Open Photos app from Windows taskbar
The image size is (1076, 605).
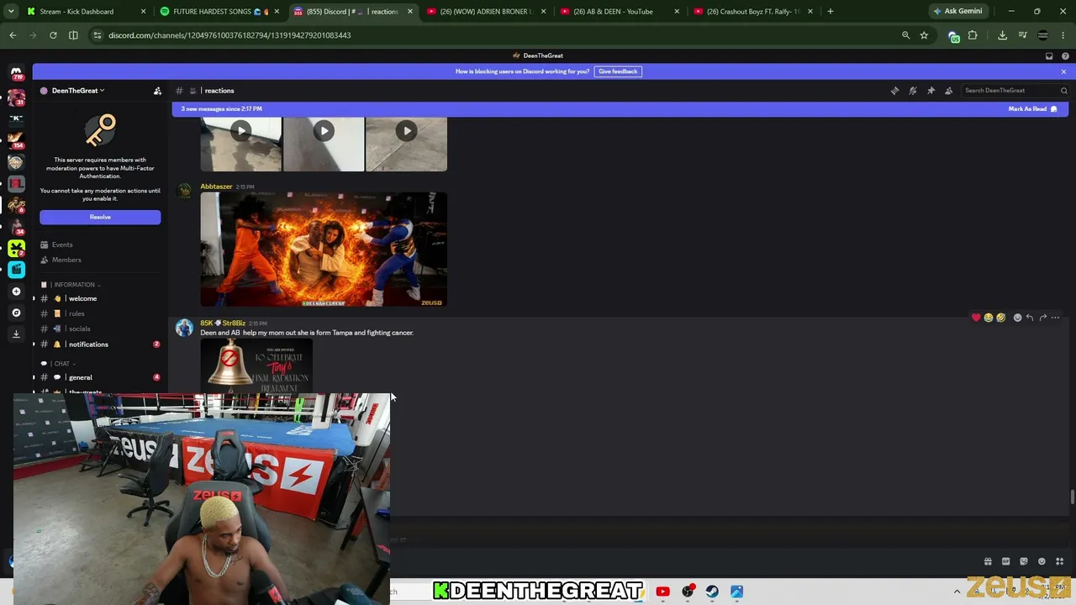click(x=736, y=592)
